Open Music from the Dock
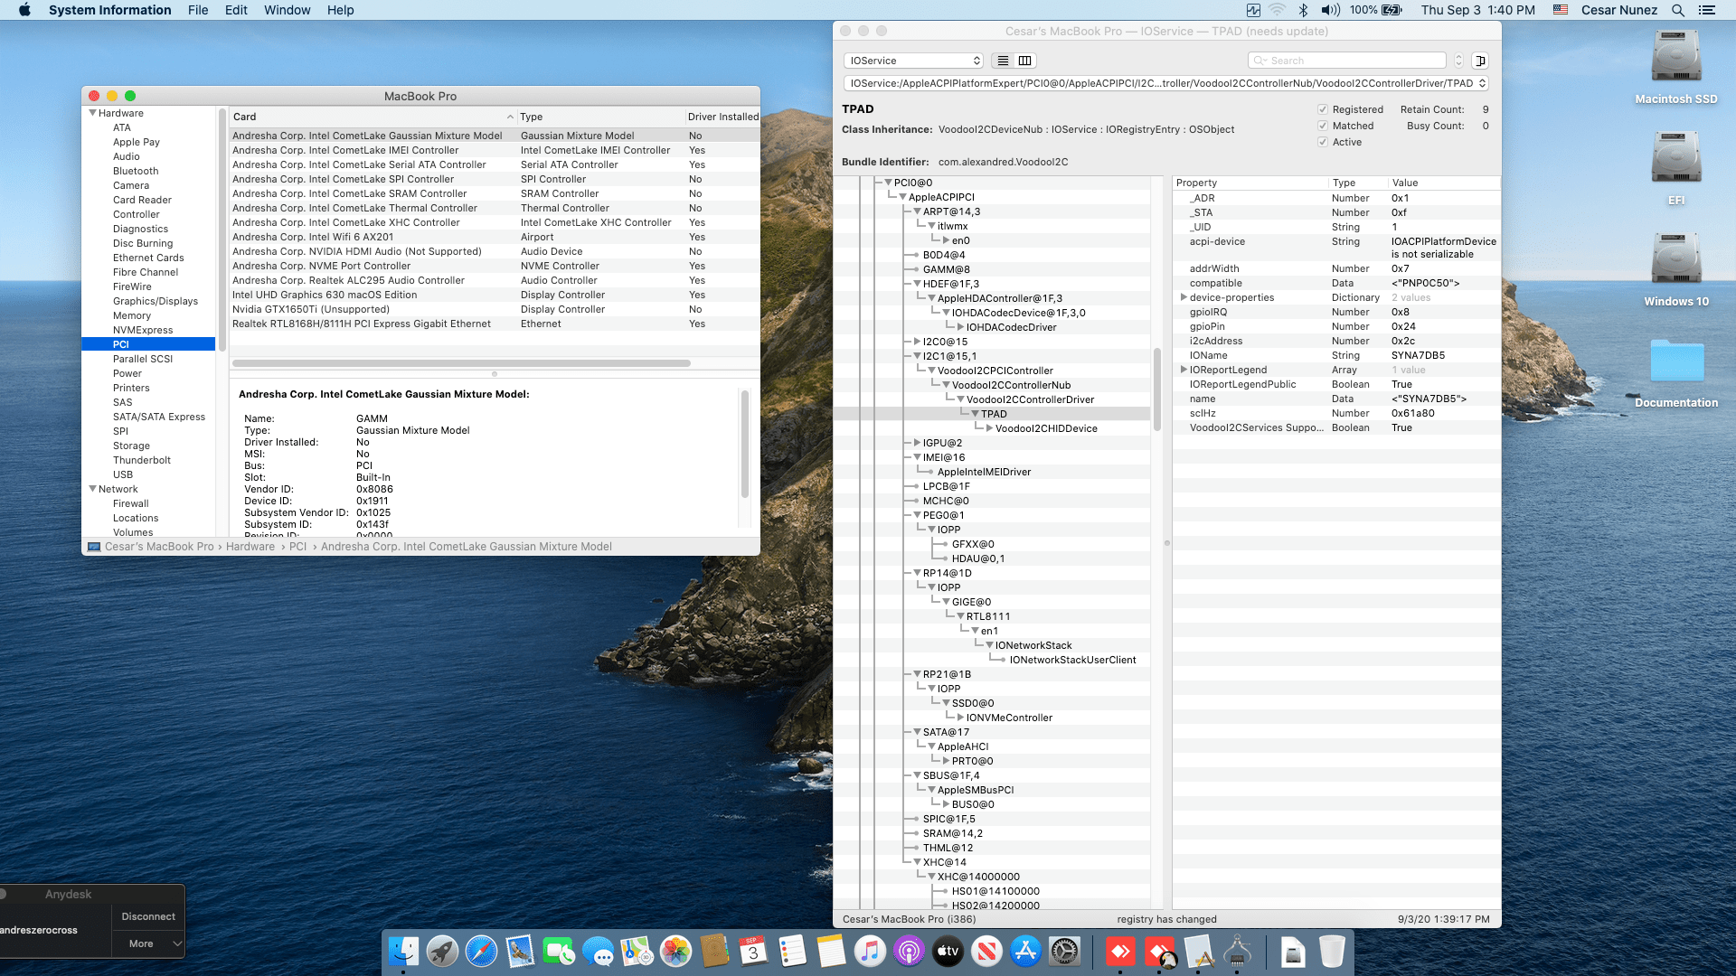This screenshot has width=1736, height=976. click(870, 952)
